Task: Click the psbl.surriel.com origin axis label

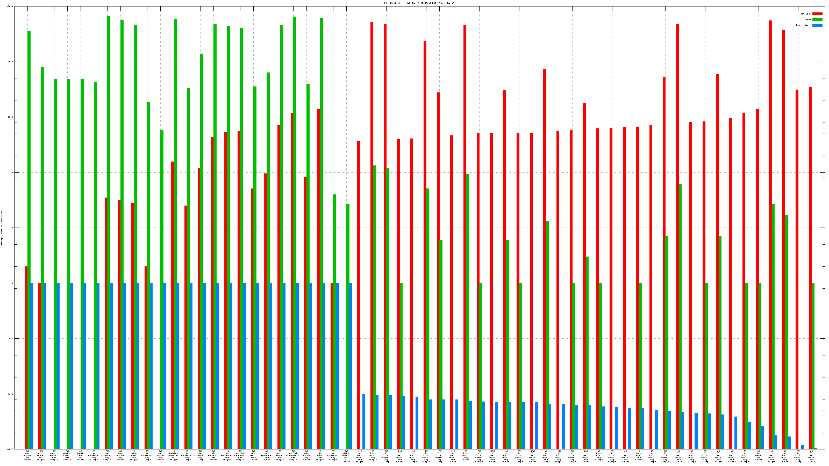Action: [x=134, y=456]
